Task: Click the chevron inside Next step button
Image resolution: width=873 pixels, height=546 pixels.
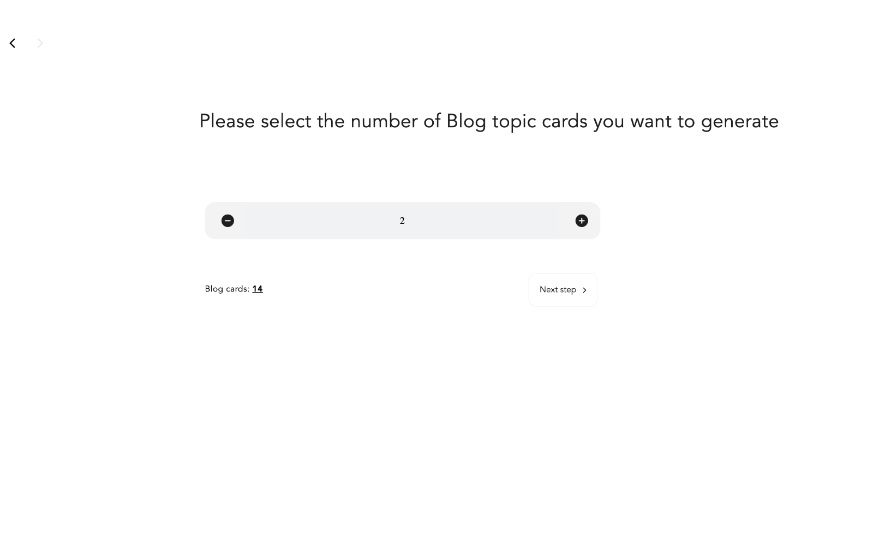Action: 584,290
